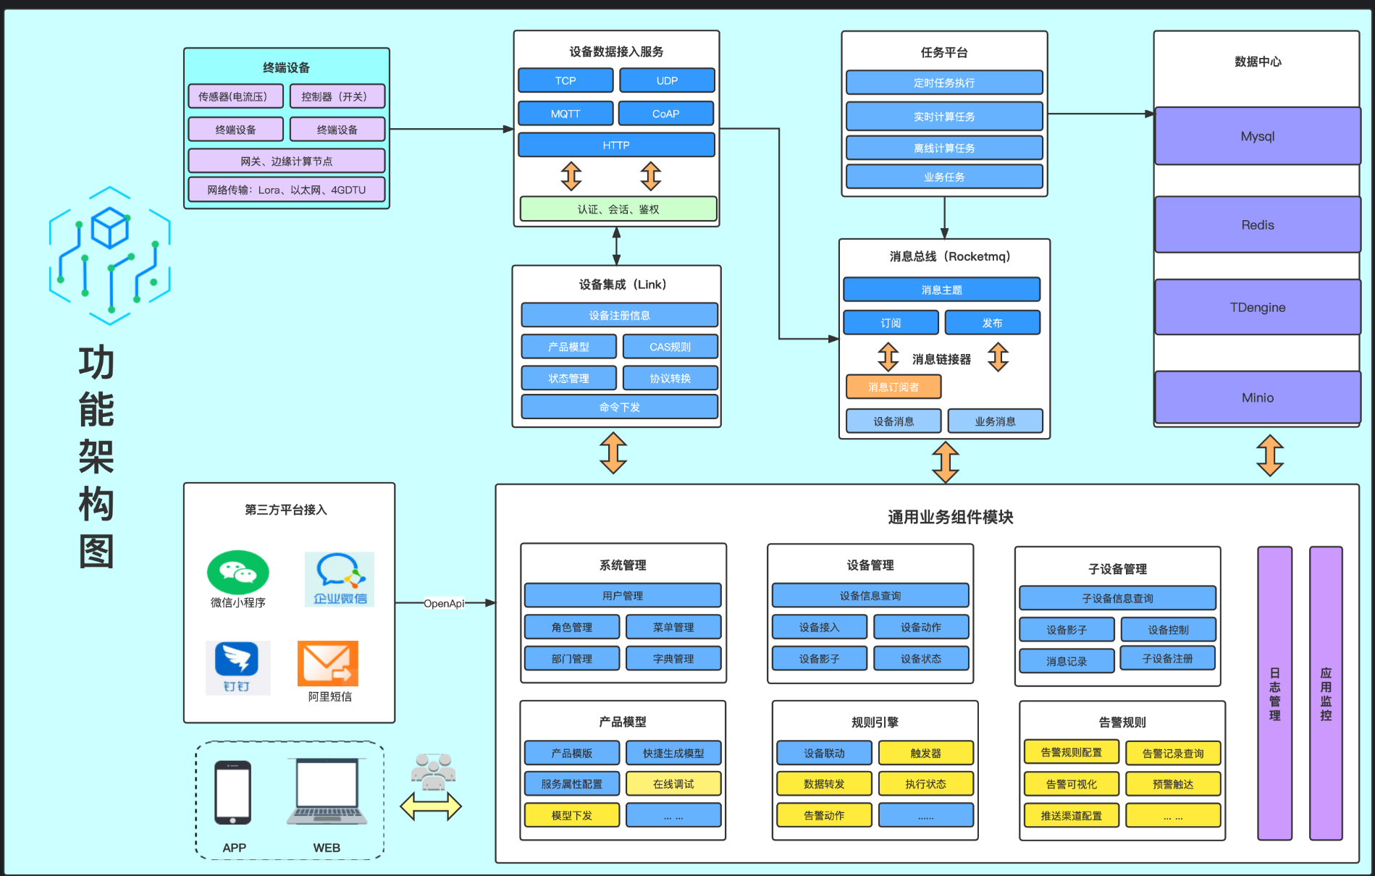The height and width of the screenshot is (876, 1375).
Task: Click the 字典管理 block
Action: pyautogui.click(x=673, y=658)
